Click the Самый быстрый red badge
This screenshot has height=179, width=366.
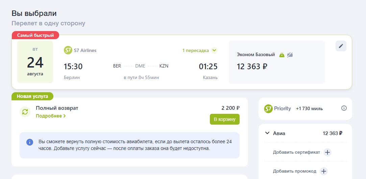click(x=35, y=35)
